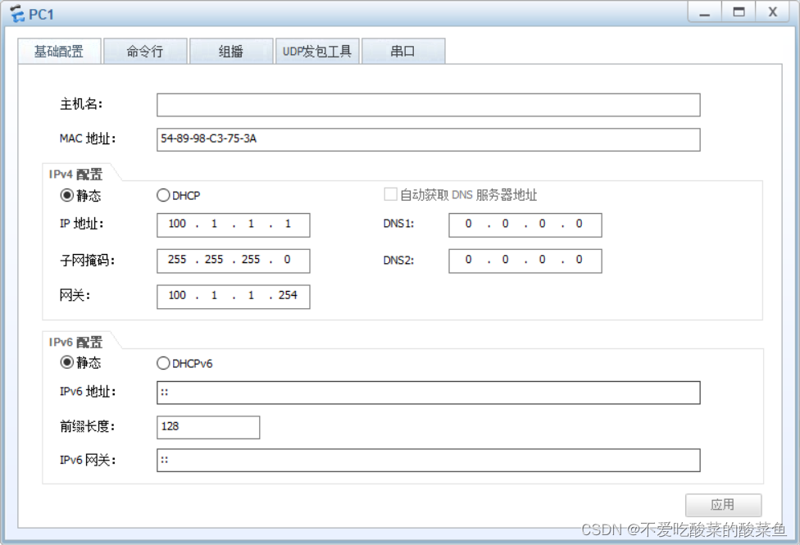This screenshot has height=545, width=800.
Task: Click the 网关 field 100.1.1.254
Action: pos(233,297)
